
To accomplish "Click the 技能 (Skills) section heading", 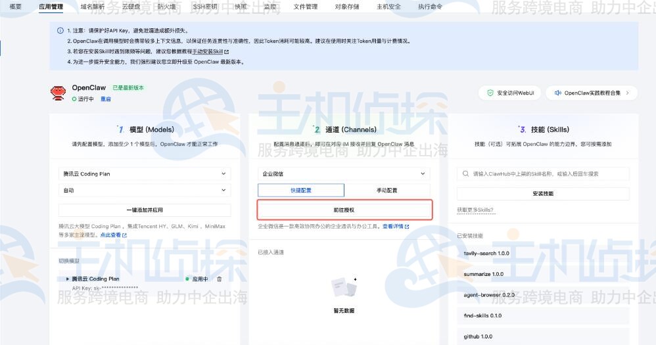I will tap(550, 129).
